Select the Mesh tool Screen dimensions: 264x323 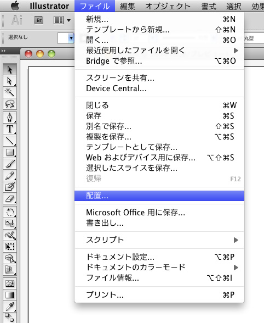coord(10,283)
